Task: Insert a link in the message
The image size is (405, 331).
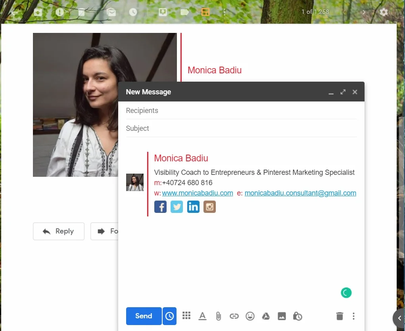Action: click(x=234, y=316)
